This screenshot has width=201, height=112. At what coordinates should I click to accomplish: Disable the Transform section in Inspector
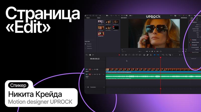coord(191,22)
